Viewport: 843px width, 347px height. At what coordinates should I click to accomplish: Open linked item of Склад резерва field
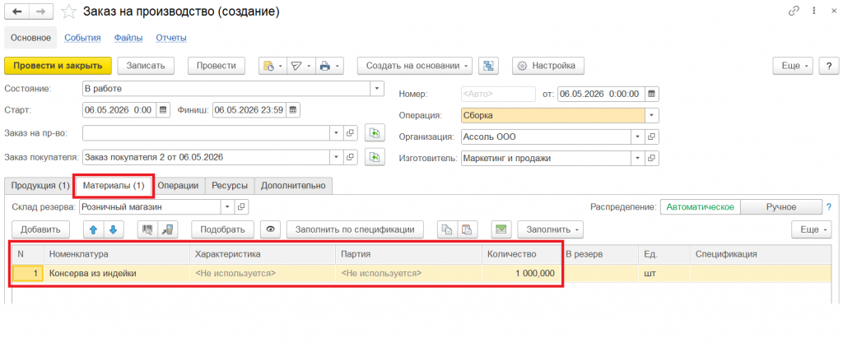click(x=241, y=207)
